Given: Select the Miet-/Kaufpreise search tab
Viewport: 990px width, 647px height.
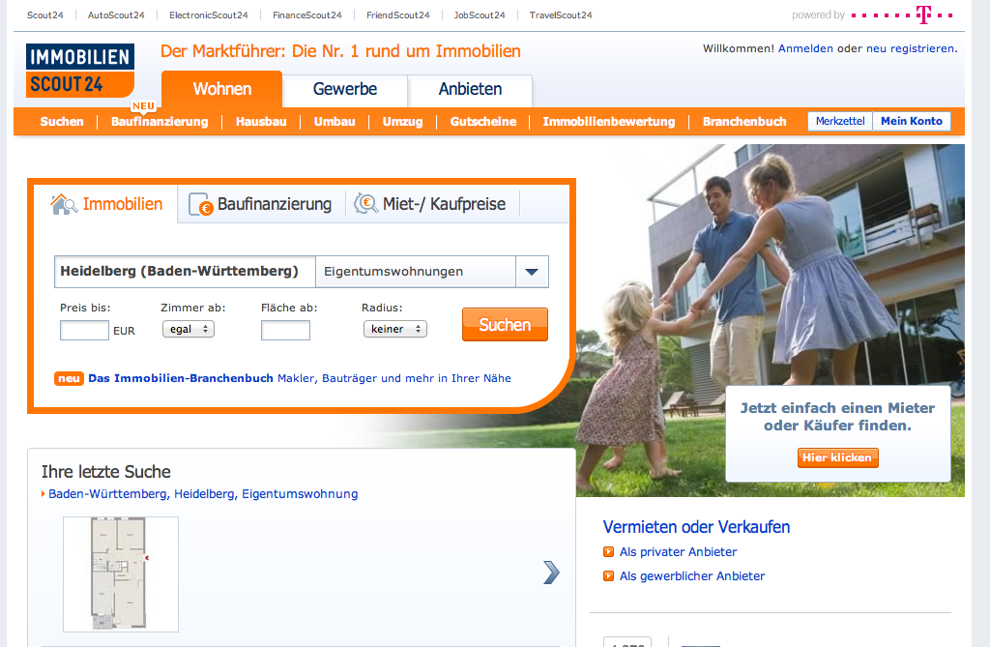Looking at the screenshot, I should [432, 204].
